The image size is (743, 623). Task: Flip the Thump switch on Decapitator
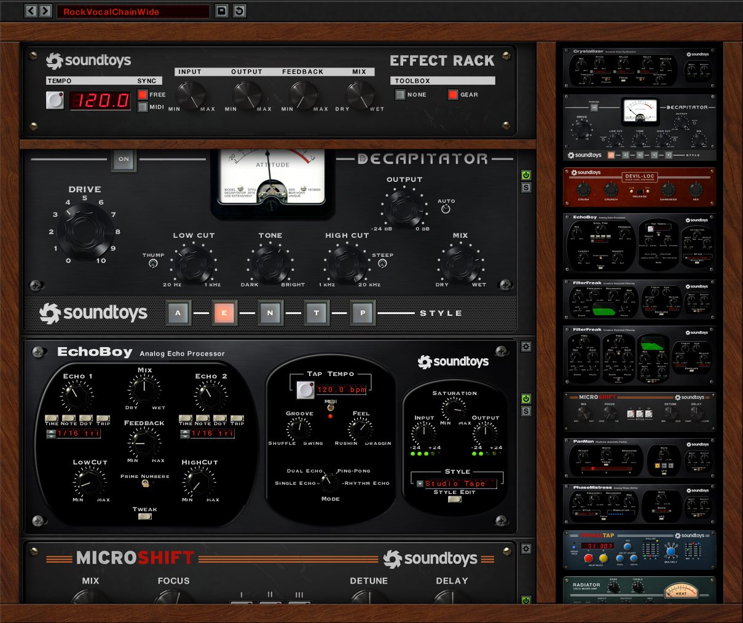[152, 263]
